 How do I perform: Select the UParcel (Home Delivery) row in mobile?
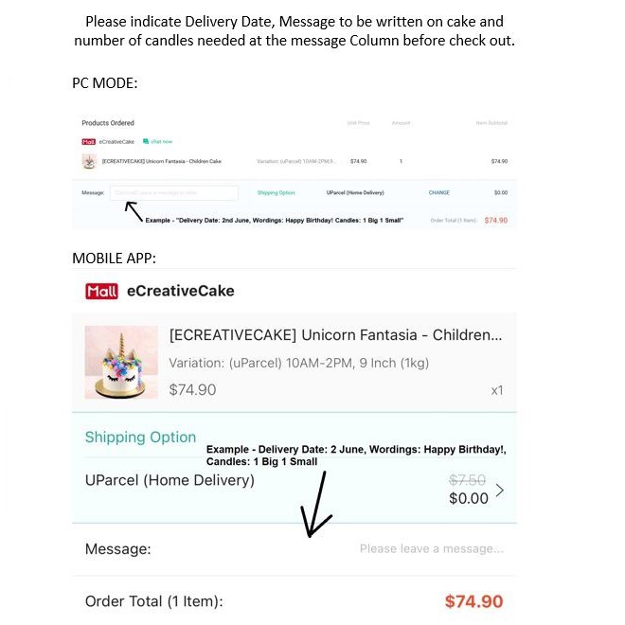click(295, 490)
